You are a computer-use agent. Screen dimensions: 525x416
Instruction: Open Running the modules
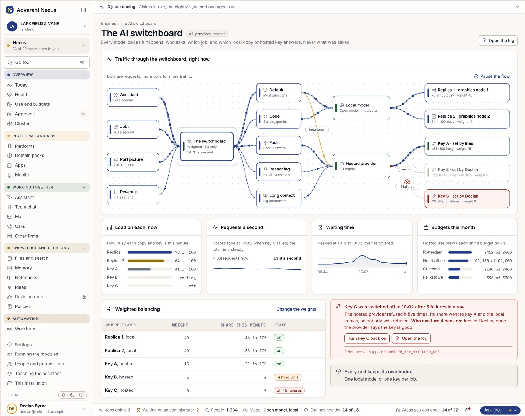47,354
